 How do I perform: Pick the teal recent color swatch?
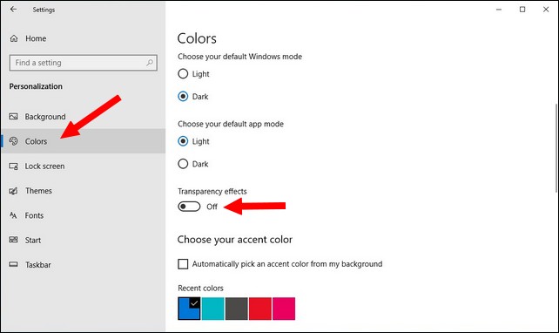tap(212, 309)
